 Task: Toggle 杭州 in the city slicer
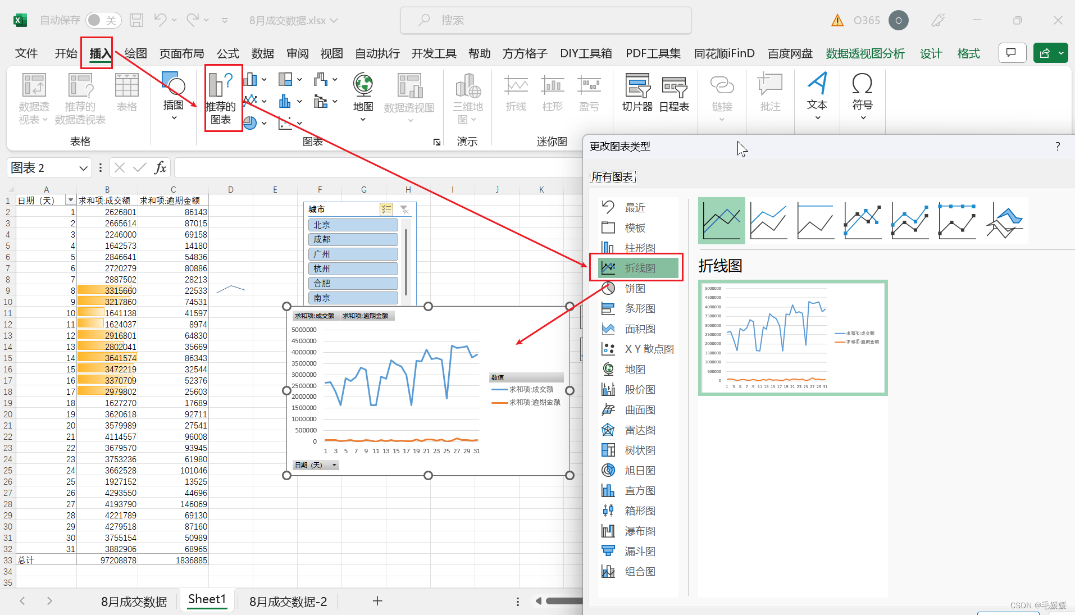[x=353, y=268]
